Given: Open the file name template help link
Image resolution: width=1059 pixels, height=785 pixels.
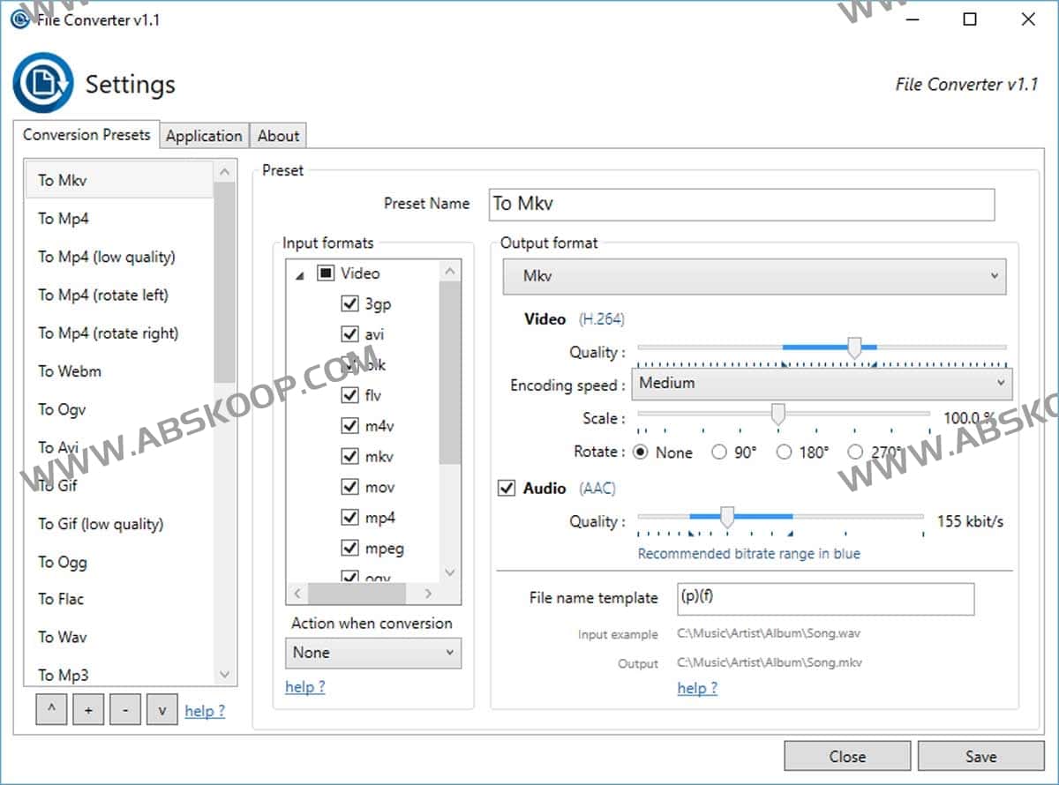Looking at the screenshot, I should point(696,688).
